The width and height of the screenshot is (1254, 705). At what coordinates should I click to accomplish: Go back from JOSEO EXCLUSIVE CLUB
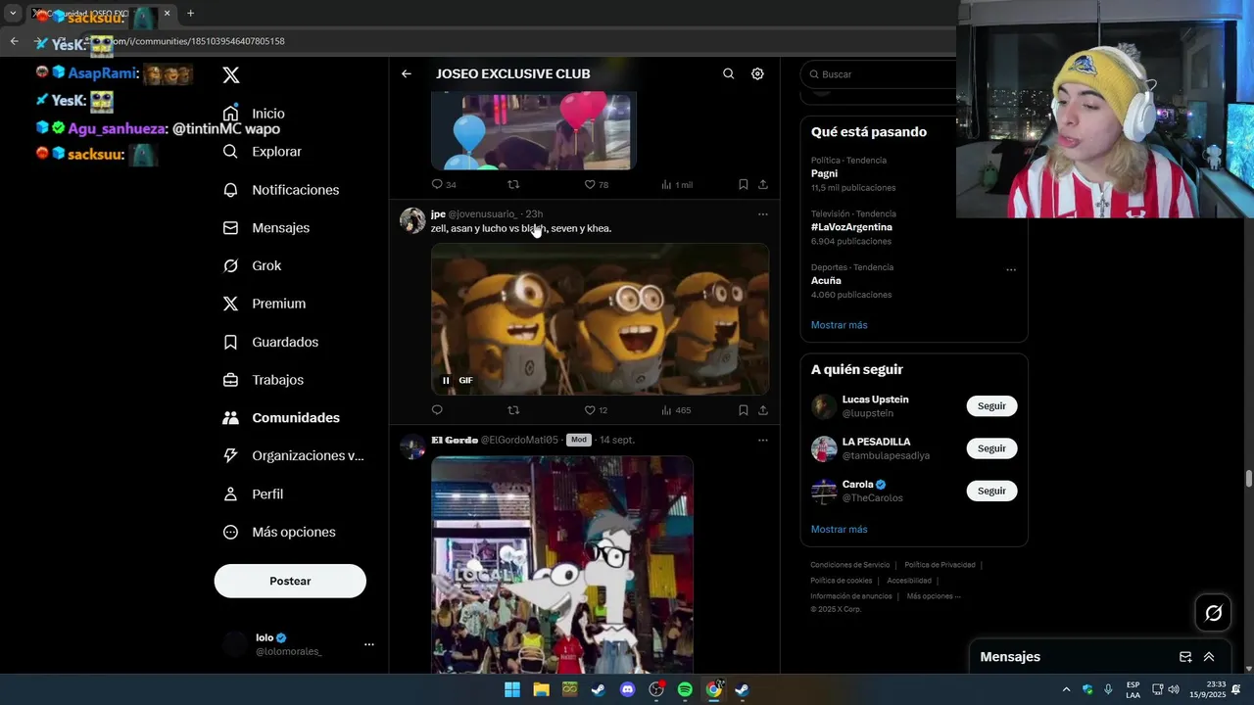click(406, 73)
